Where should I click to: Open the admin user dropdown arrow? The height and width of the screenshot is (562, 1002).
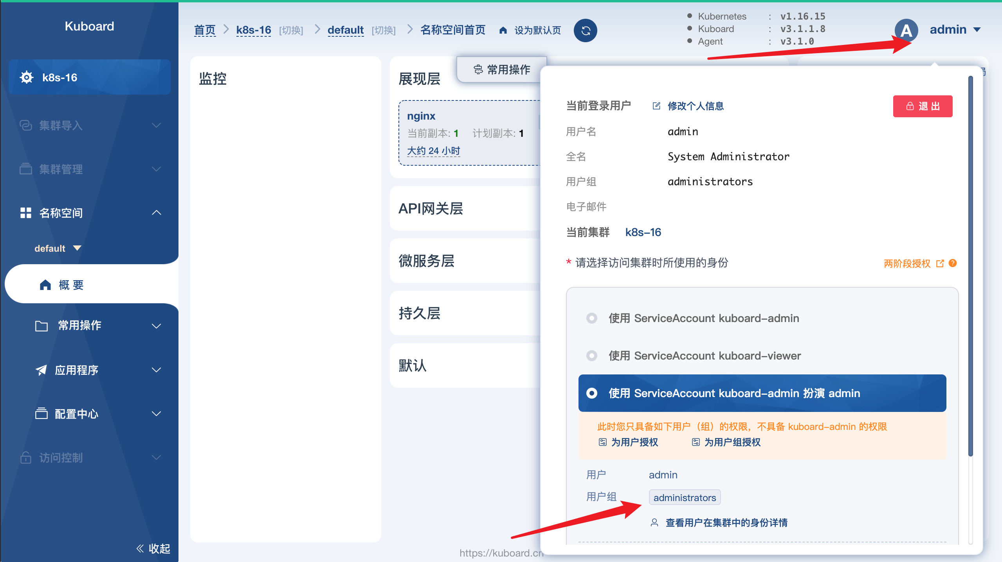977,30
